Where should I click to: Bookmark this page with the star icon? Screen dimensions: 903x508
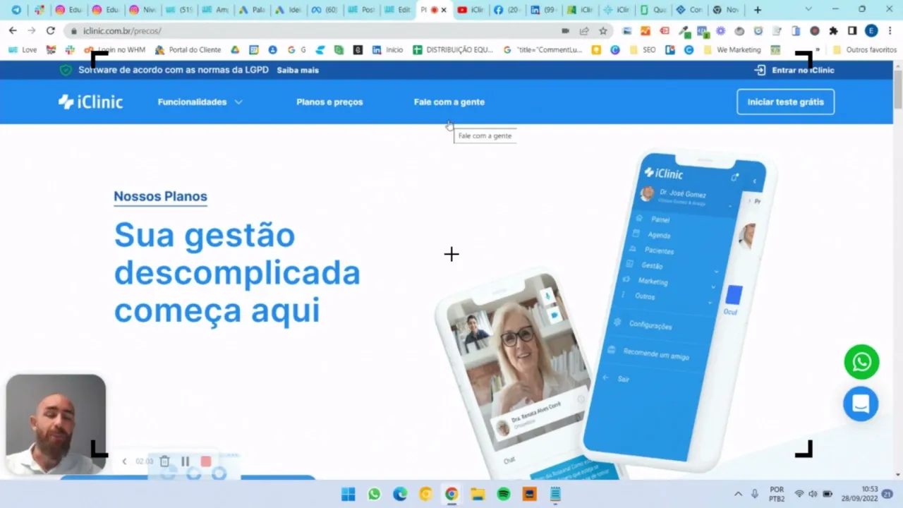click(x=603, y=31)
